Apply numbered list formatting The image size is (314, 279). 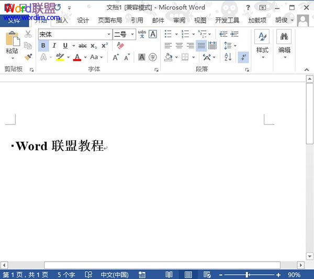pyautogui.click(x=185, y=34)
